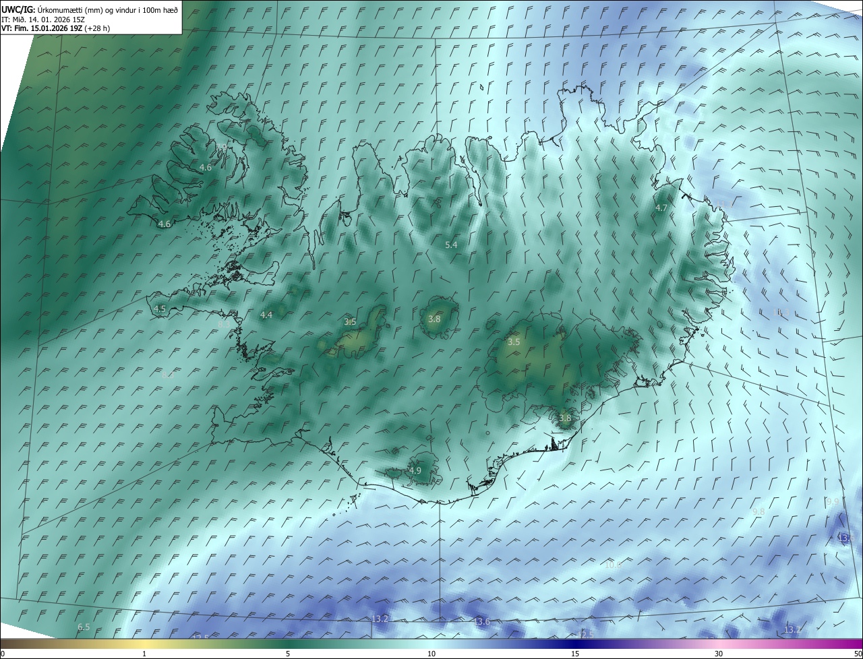Click the '15' tick label on the color scale
Image resolution: width=863 pixels, height=659 pixels.
[575, 654]
